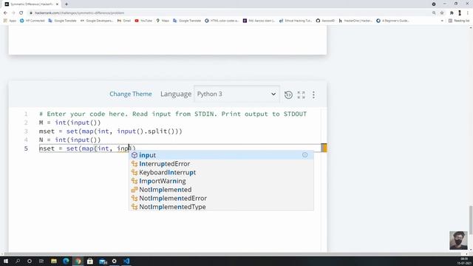Choose ImportWarning suggestion
This screenshot has width=473, height=266.
221,181
